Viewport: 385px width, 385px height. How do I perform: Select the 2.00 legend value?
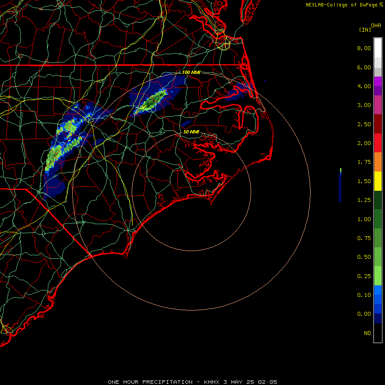click(364, 143)
